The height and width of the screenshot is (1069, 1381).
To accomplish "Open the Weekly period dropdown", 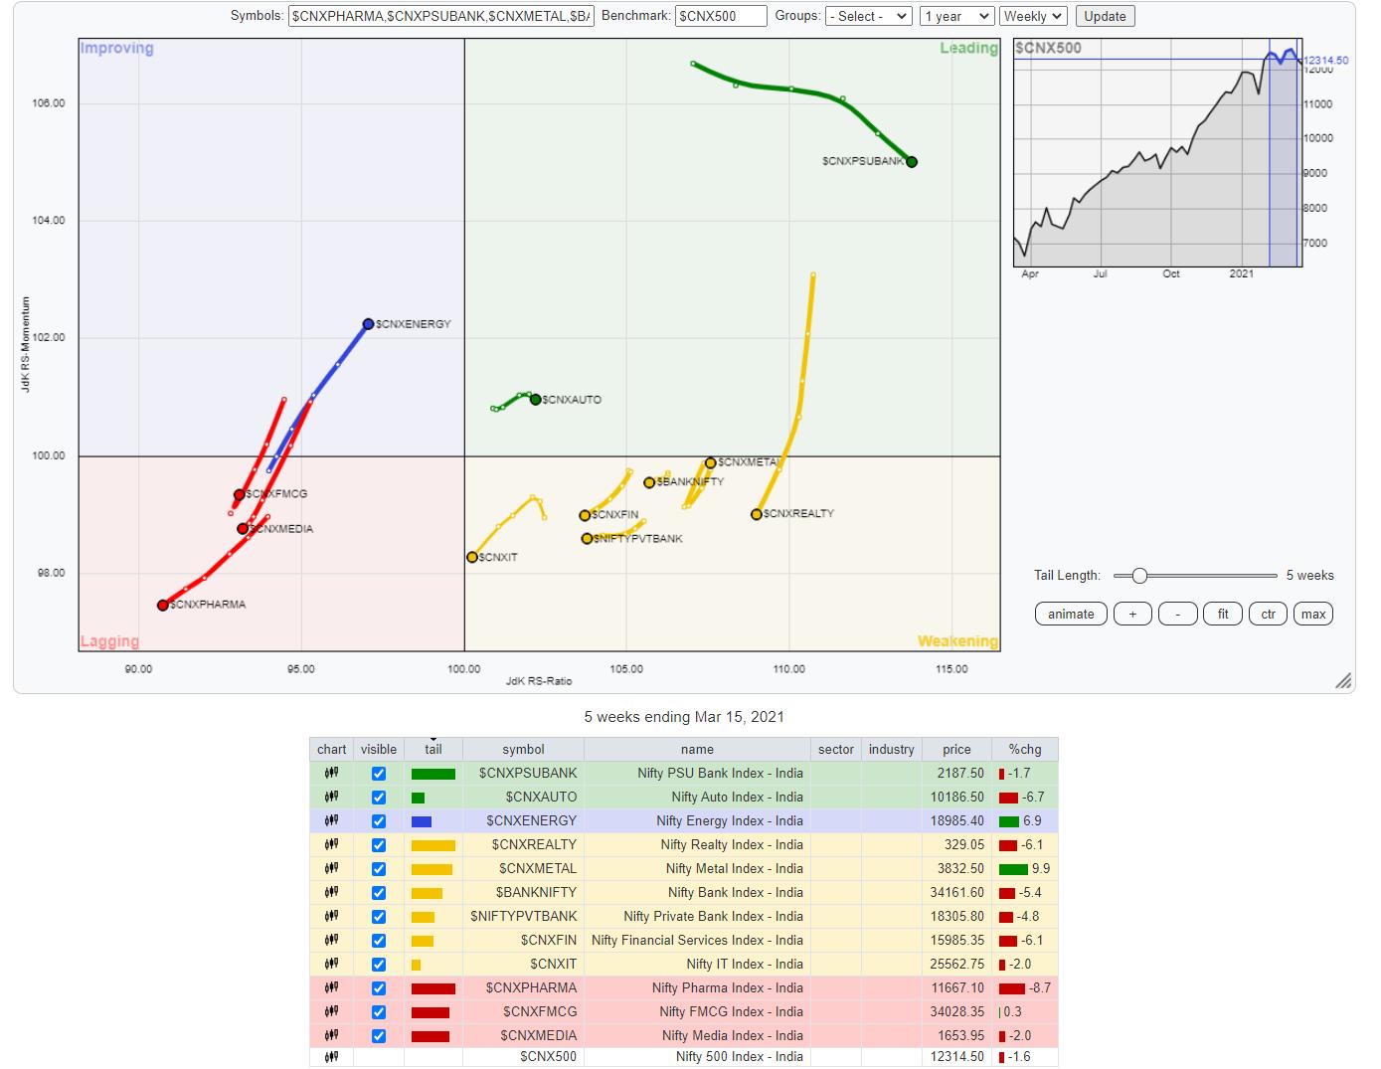I will (1032, 16).
